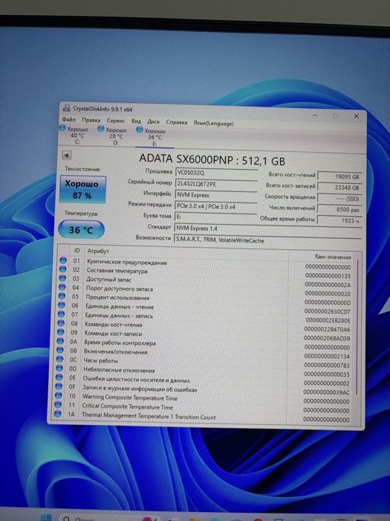
Task: Click the power on hours value 1923
Action: click(339, 220)
